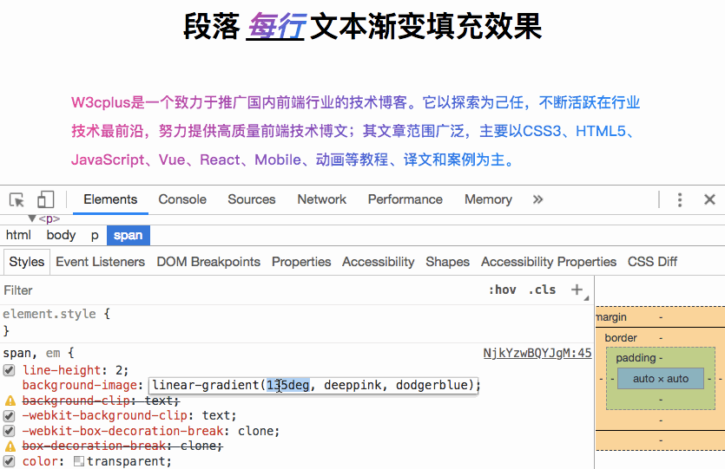
Task: Click background-clip warning icon
Action: coord(10,401)
